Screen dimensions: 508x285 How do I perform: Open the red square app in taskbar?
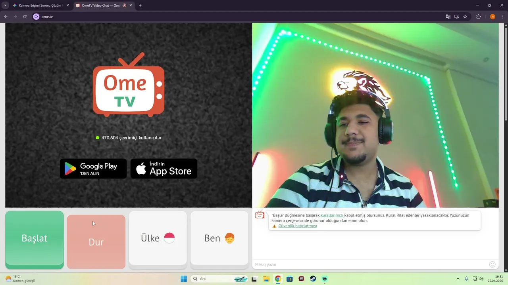[x=301, y=279]
